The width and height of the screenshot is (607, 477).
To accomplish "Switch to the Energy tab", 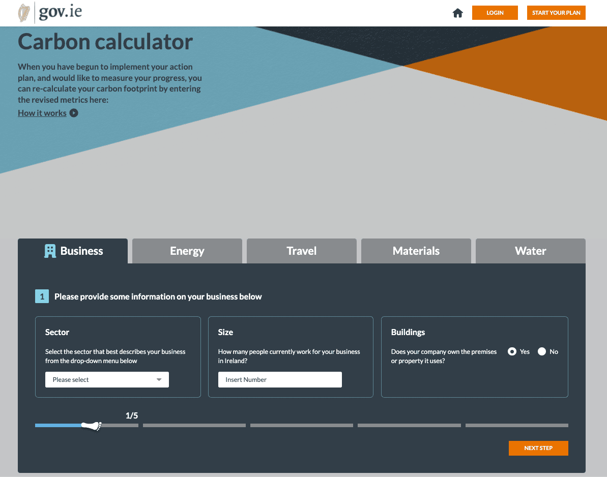I will pos(187,251).
